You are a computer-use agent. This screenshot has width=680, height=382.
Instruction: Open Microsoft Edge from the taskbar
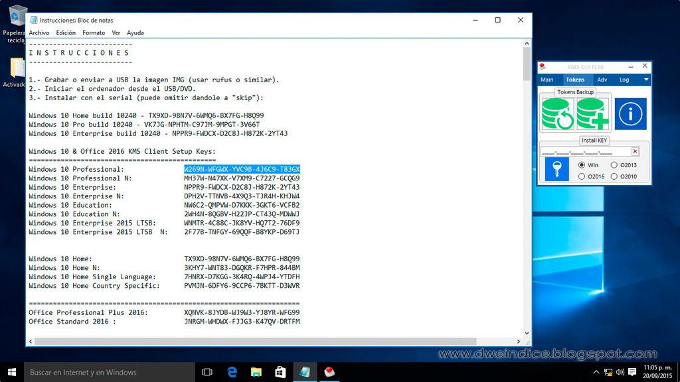(232, 372)
